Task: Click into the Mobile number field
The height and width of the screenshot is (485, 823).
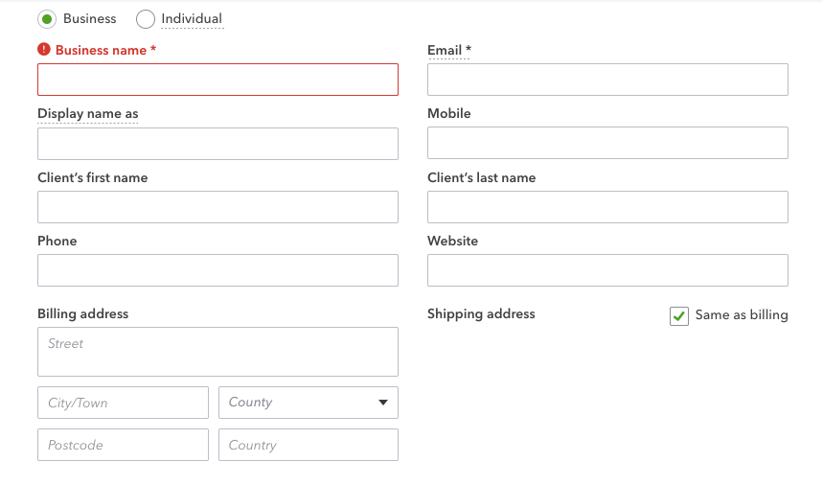Action: 607,144
